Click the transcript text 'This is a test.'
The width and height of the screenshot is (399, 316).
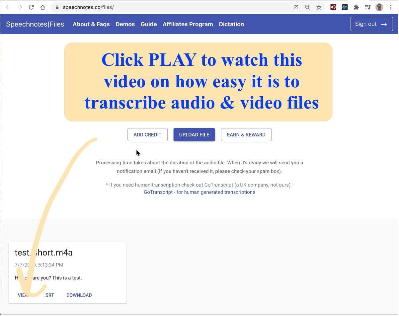click(x=67, y=277)
